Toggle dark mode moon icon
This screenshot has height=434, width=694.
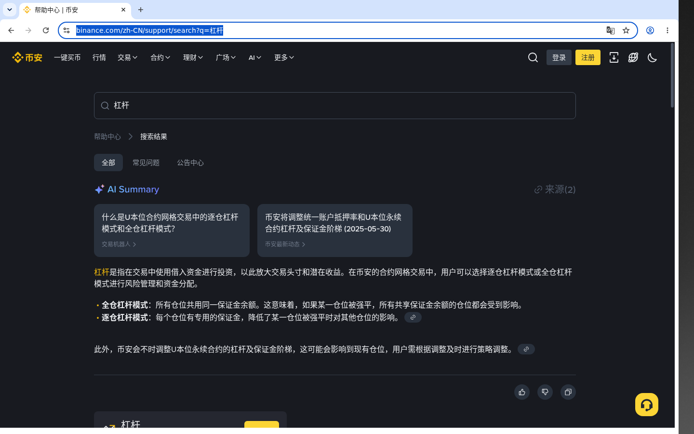click(x=653, y=57)
